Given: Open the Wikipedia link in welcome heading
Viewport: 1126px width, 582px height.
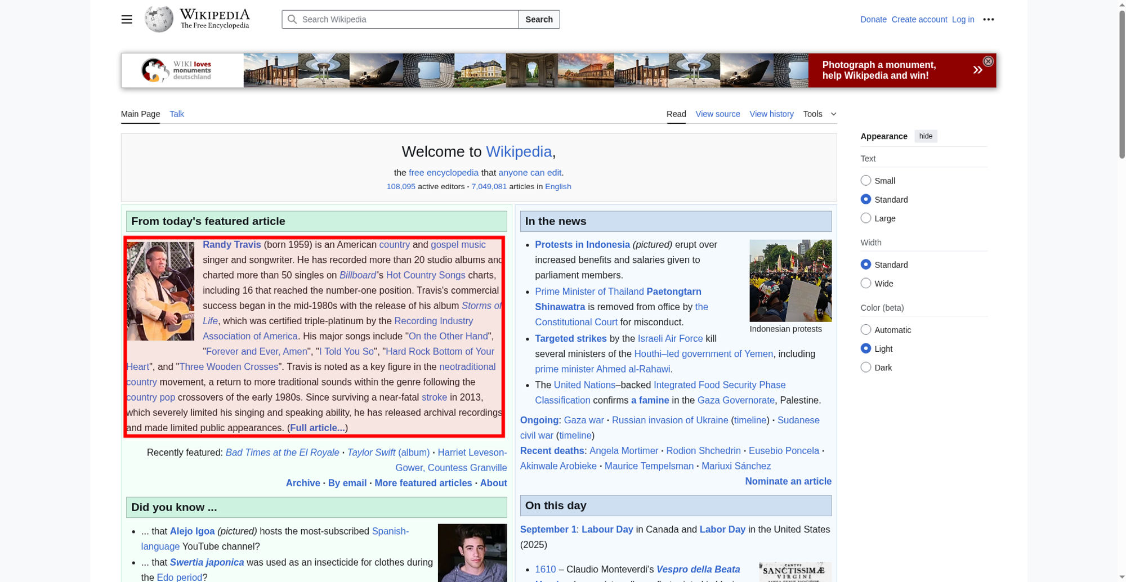Looking at the screenshot, I should coord(519,151).
